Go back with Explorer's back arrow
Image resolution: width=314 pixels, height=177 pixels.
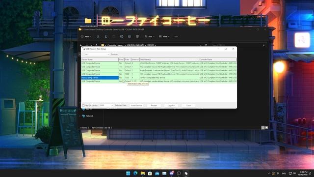[x=81, y=45]
